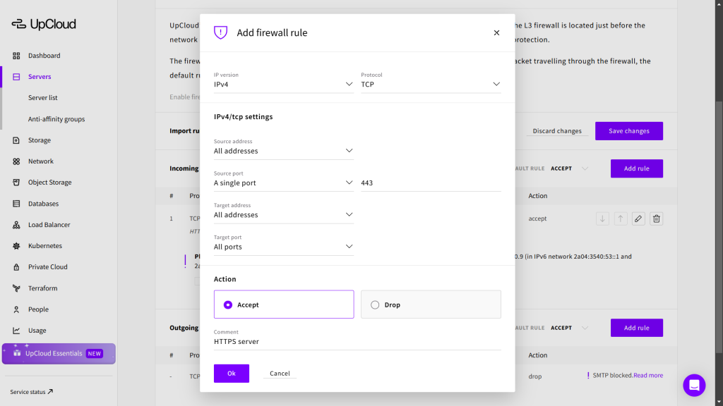
Task: Edit rule 1 with pencil icon
Action: click(638, 219)
